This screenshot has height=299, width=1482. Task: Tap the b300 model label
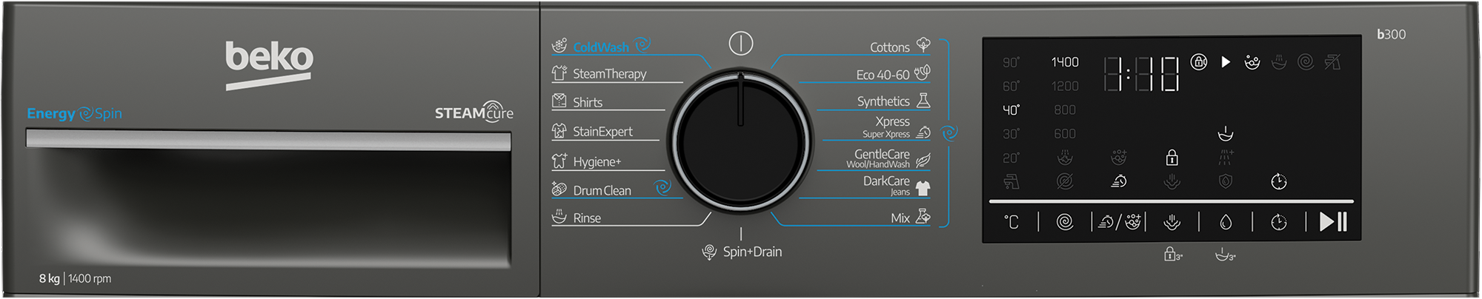tap(1391, 34)
